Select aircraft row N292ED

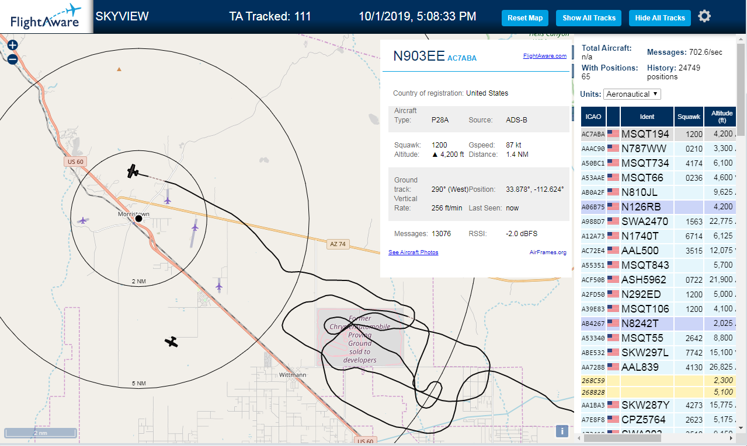pos(659,294)
